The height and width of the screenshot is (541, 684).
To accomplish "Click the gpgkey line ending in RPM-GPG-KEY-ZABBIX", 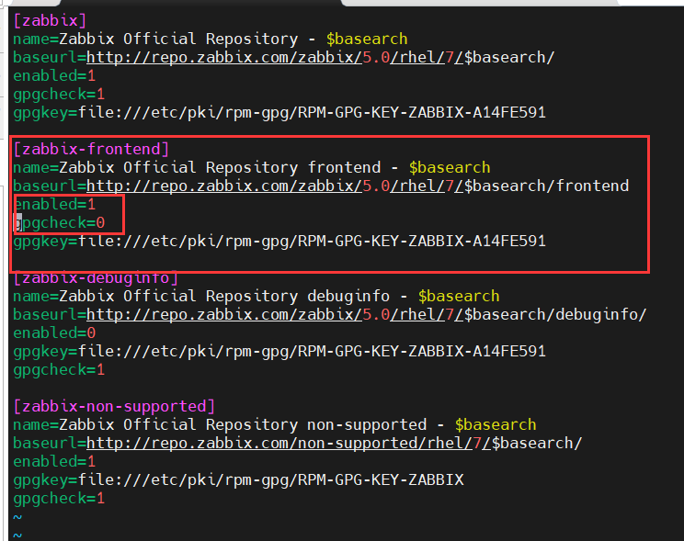I will pos(238,479).
